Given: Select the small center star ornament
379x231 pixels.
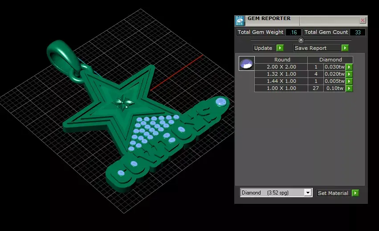Looking at the screenshot, I should (123, 103).
